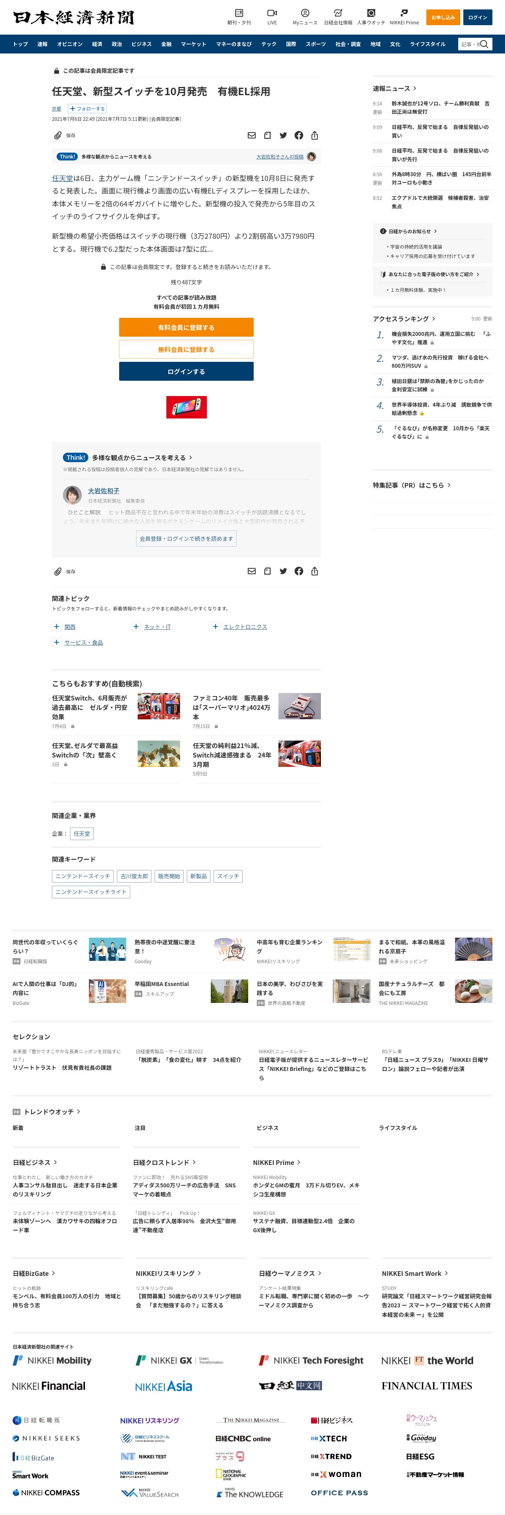Click the search magnifier icon

pyautogui.click(x=485, y=44)
